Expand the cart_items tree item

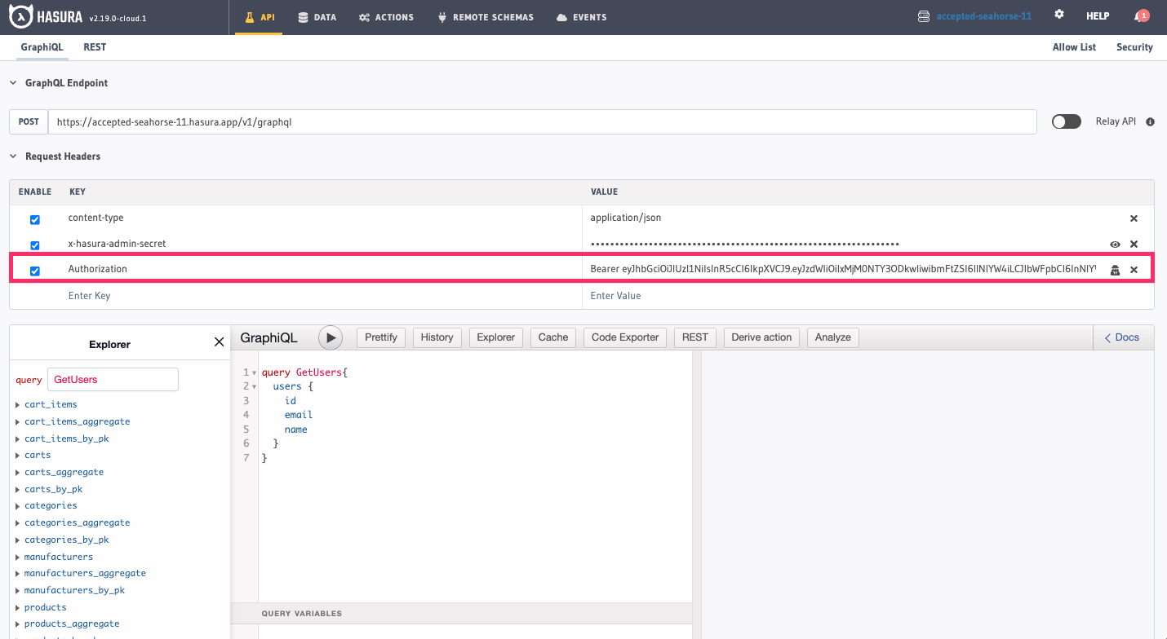pyautogui.click(x=17, y=403)
